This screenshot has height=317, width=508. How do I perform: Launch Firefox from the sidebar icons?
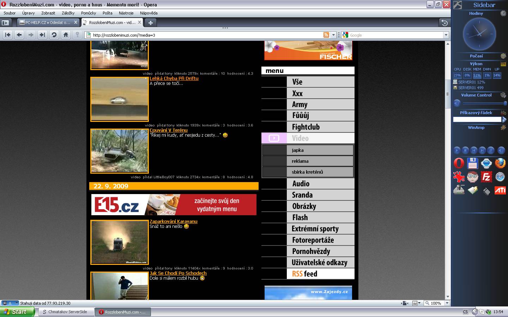point(500,163)
